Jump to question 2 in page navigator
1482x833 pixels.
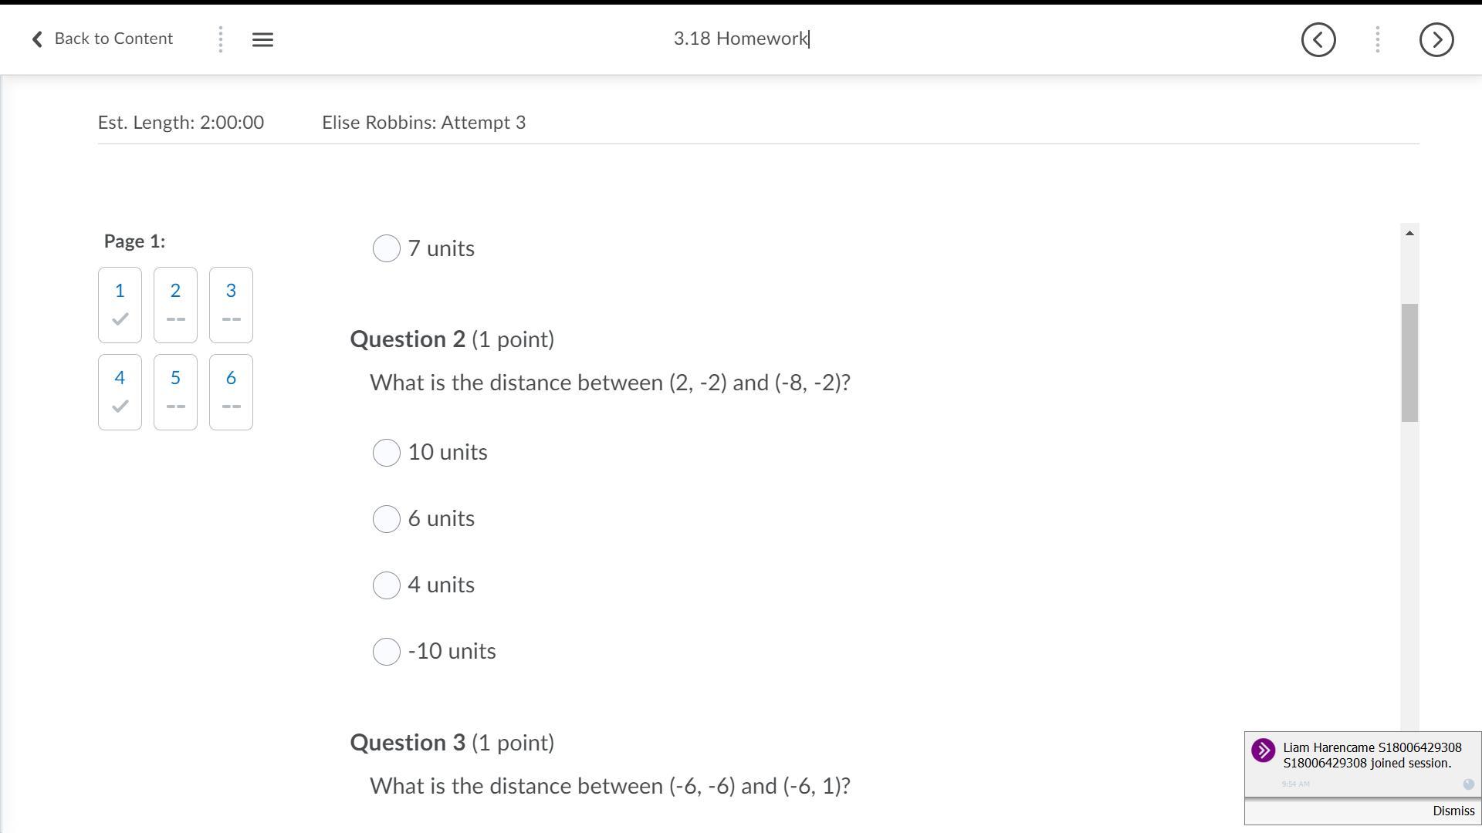(175, 305)
